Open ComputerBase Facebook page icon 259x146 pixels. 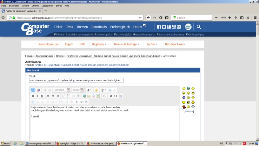(x=159, y=27)
